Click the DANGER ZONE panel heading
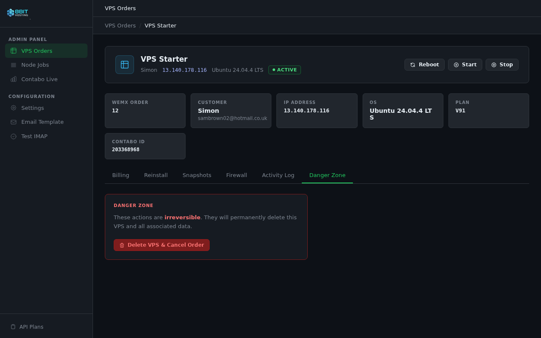 134,205
